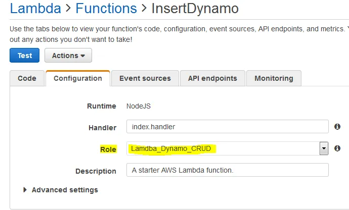Click into the Handler text field
349x210 pixels.
point(228,127)
